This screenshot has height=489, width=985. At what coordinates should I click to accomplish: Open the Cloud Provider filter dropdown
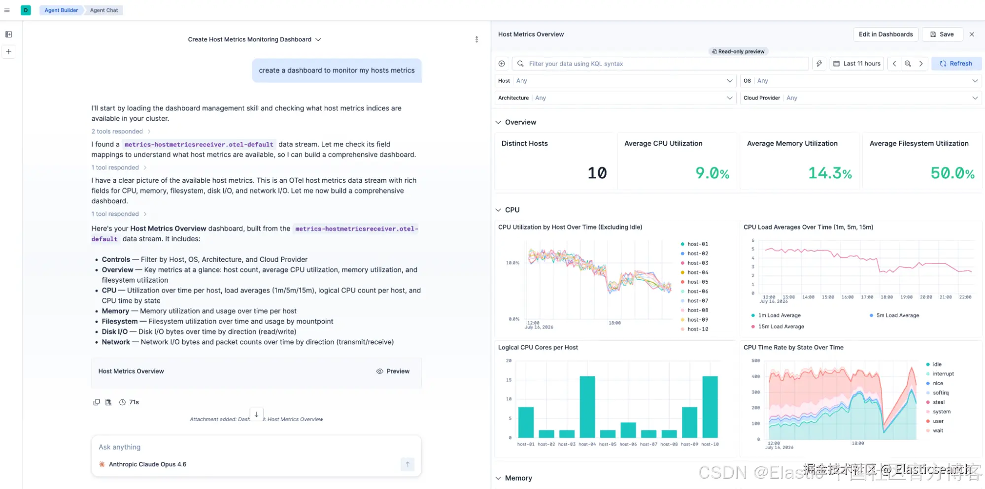(x=861, y=98)
